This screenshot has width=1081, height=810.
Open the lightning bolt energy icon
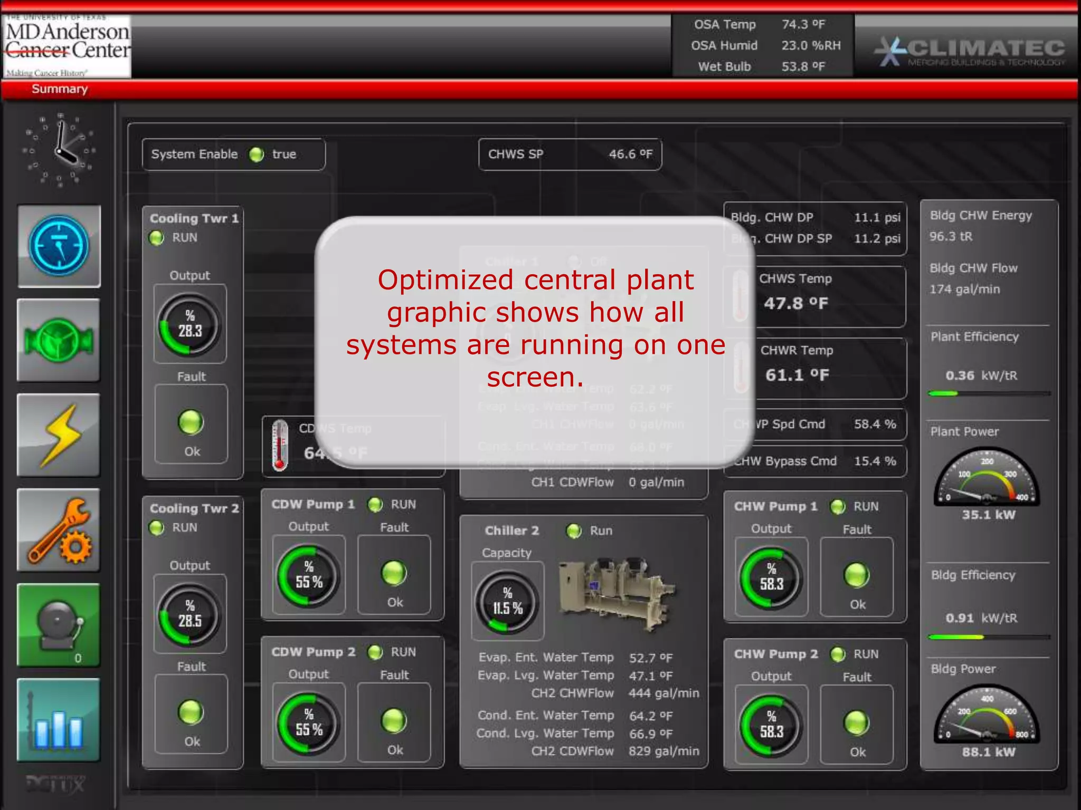pos(59,435)
